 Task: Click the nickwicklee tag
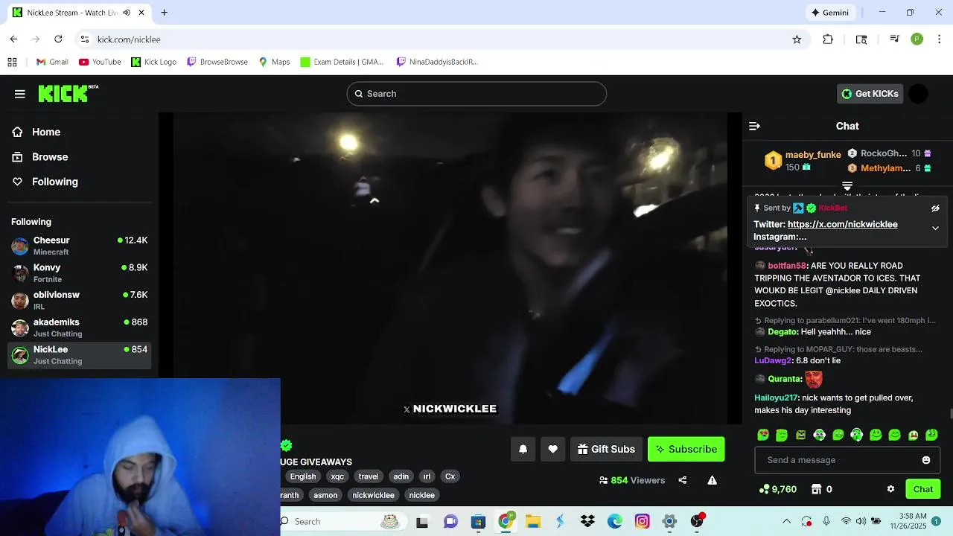point(373,495)
